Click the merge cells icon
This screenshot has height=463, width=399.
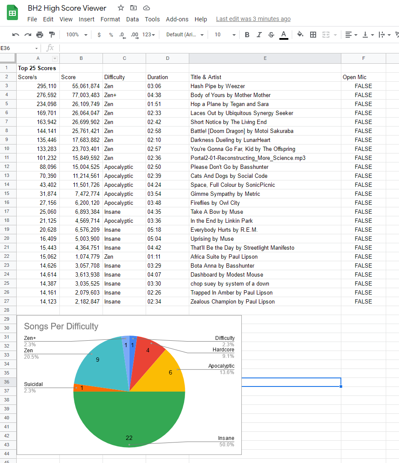326,35
